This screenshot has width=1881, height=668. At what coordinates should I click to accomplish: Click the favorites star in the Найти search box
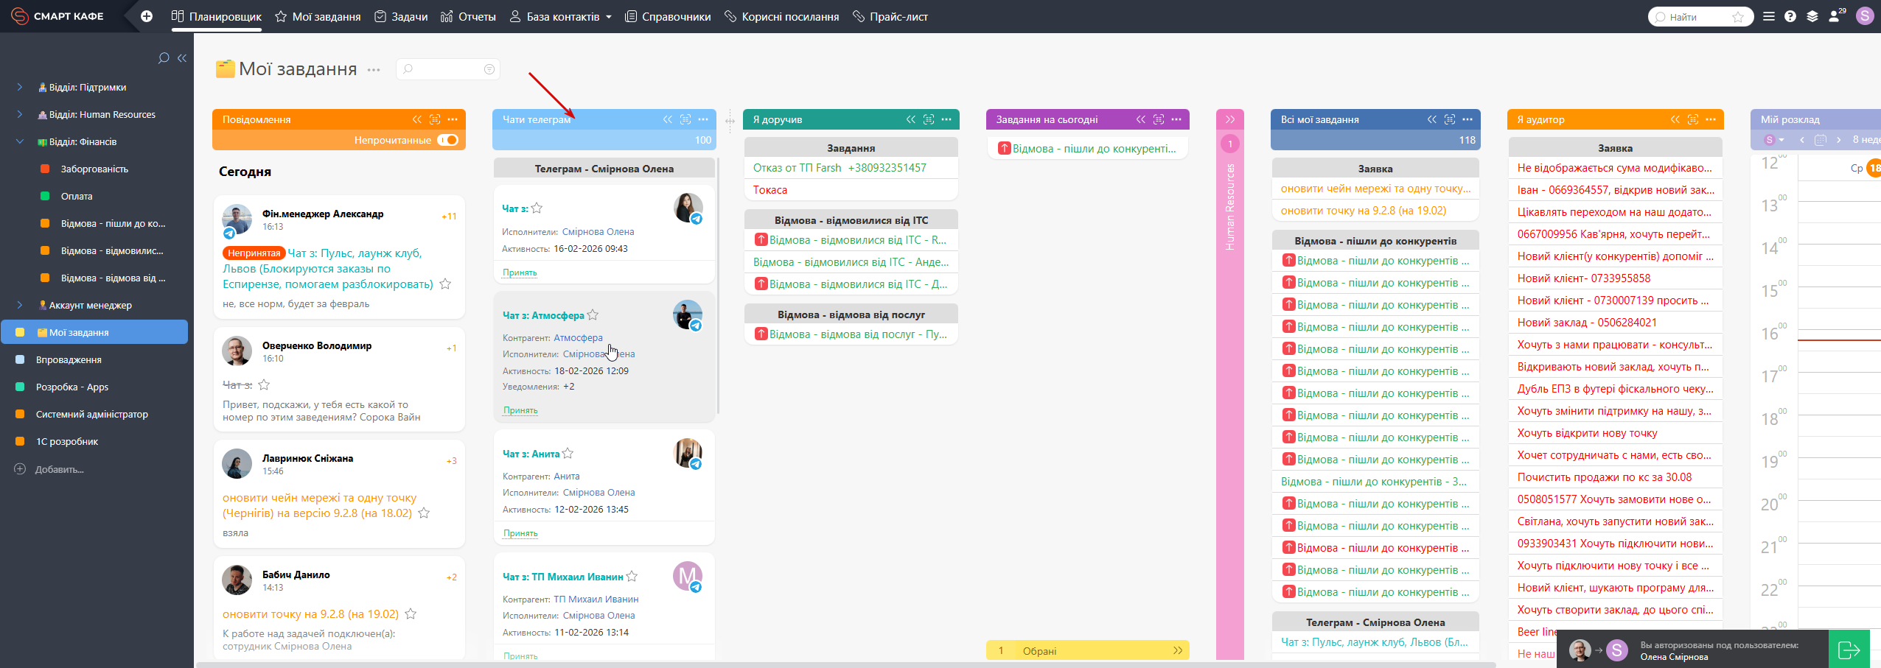1738,17
